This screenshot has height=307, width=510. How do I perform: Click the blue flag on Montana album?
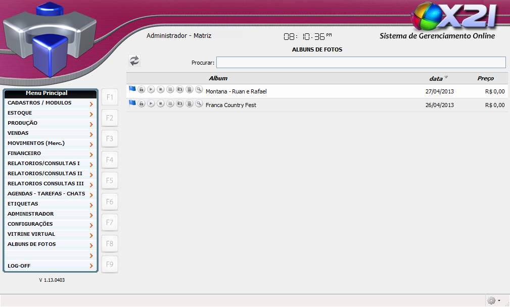[x=132, y=89]
